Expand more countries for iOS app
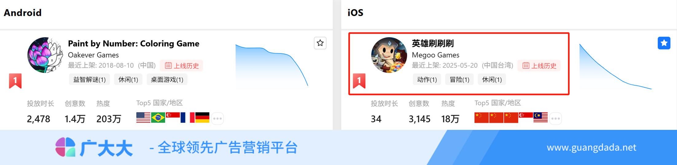677x165 pixels. [556, 119]
